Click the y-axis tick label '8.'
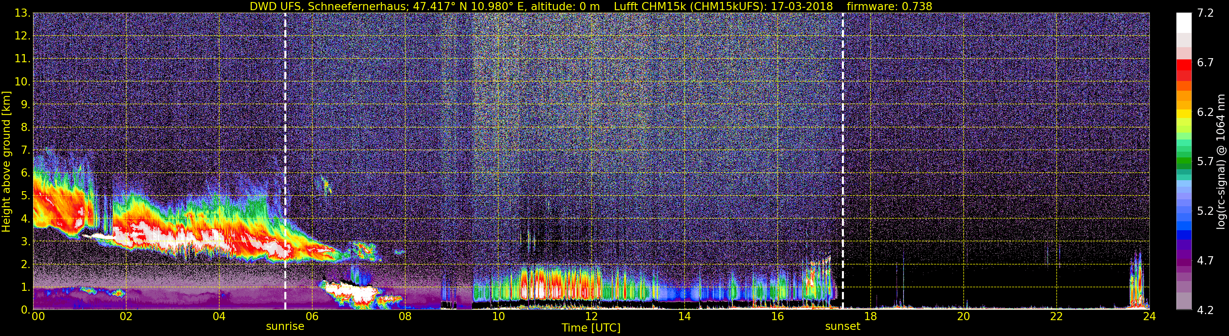Screen dimensions: 1229x336 click(x=26, y=128)
